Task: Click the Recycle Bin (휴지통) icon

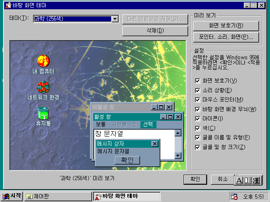Action: point(43,114)
